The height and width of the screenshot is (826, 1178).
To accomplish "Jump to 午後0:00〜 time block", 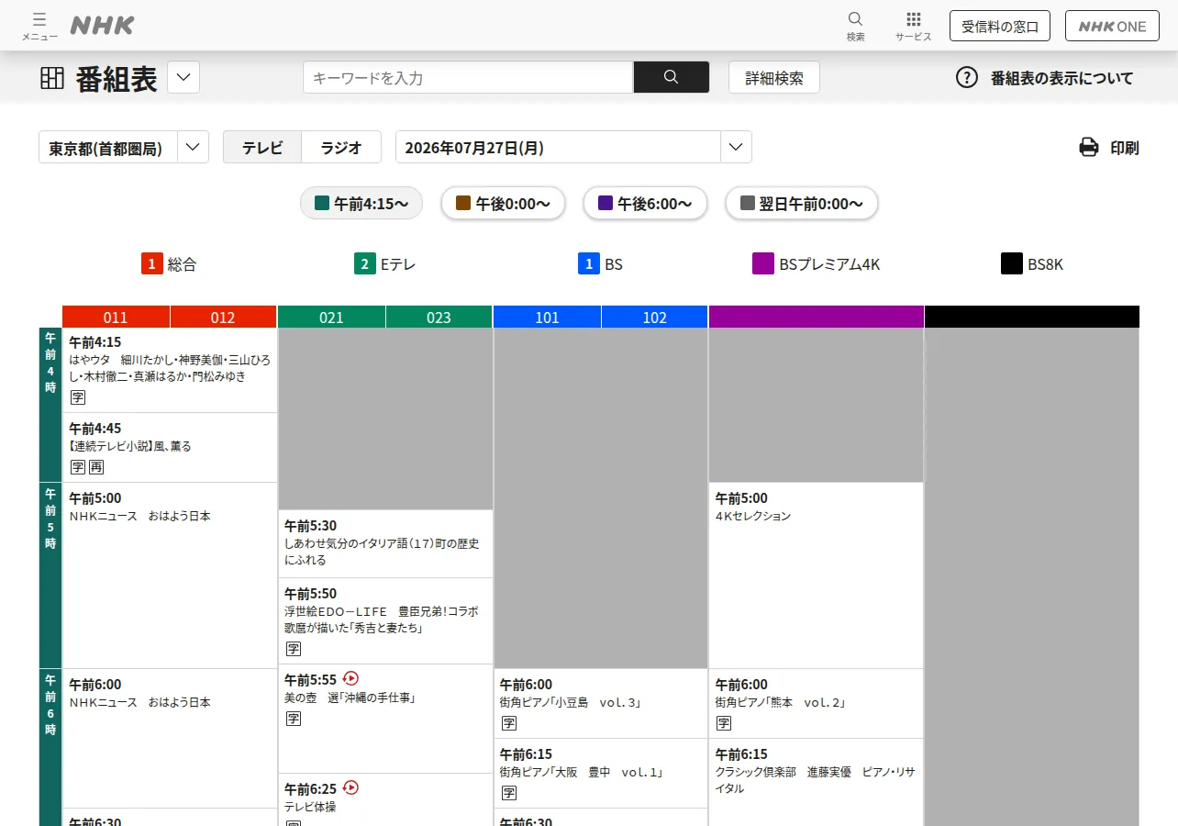I will point(503,203).
